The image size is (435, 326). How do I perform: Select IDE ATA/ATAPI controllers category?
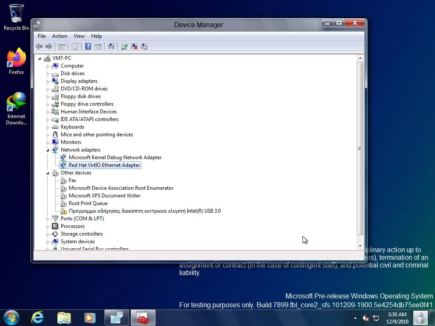90,119
